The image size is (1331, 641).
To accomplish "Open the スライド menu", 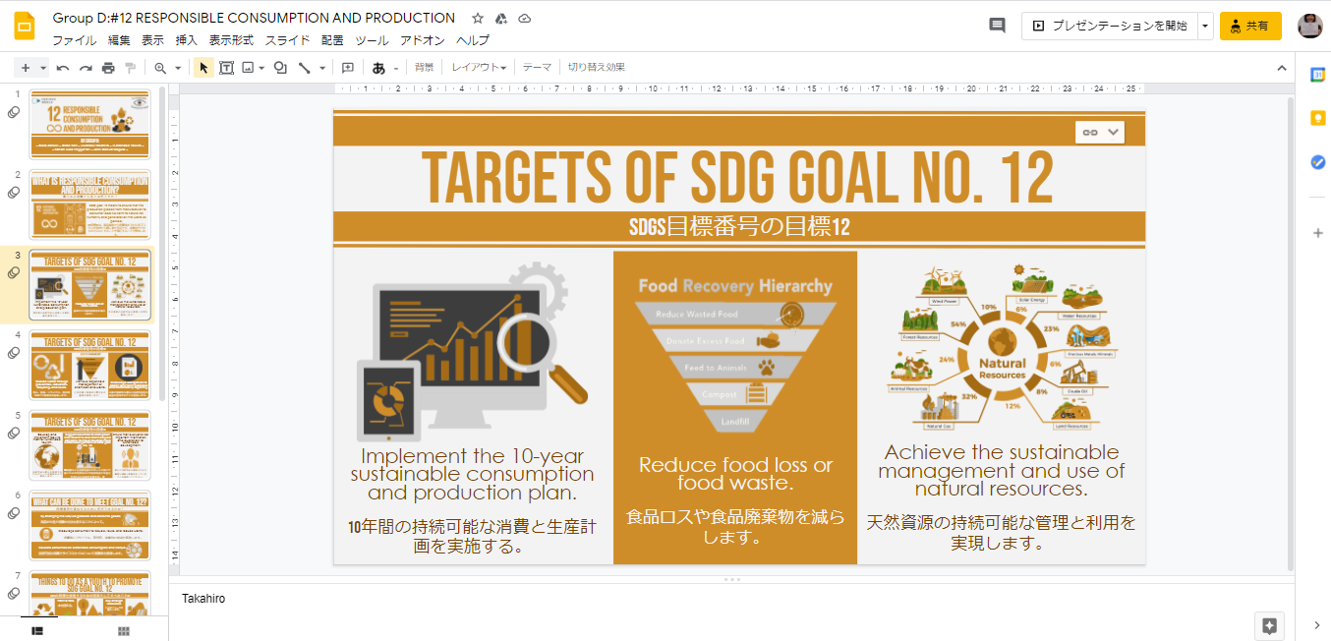I will coord(287,40).
